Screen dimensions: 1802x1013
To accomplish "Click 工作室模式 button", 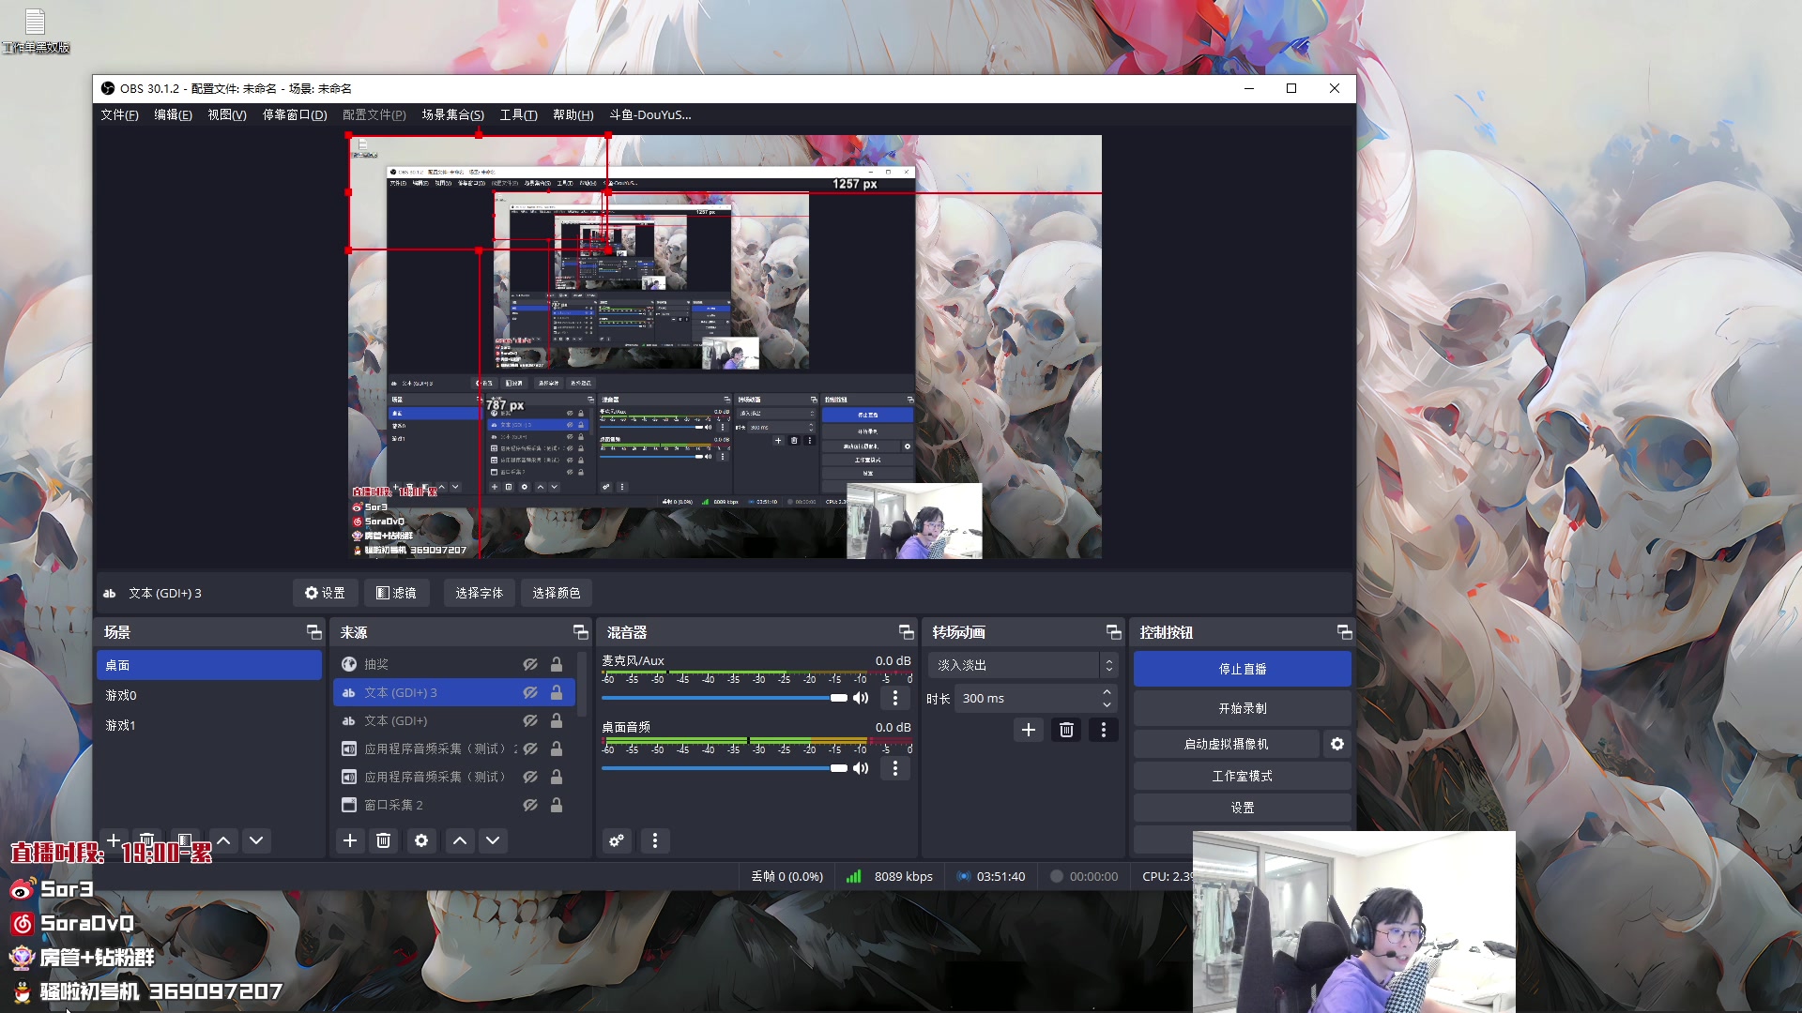I will click(1242, 776).
